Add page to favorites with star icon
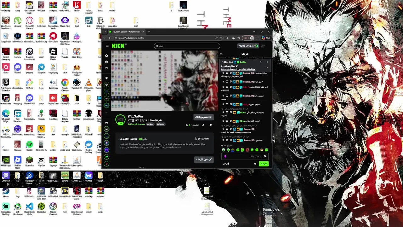The width and height of the screenshot is (403, 227). [221, 38]
